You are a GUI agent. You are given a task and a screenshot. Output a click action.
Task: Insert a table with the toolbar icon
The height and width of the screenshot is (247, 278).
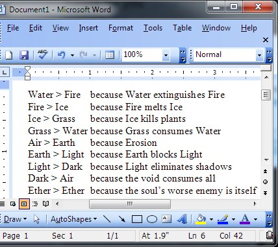point(110,55)
